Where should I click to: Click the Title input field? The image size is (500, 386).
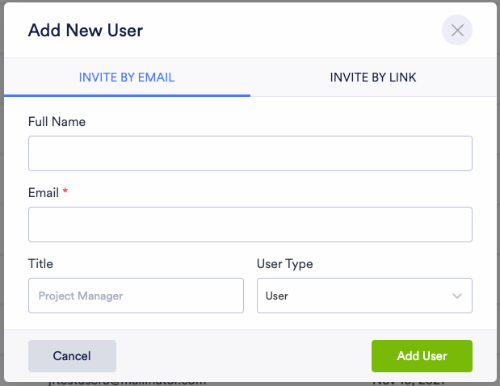pyautogui.click(x=136, y=296)
